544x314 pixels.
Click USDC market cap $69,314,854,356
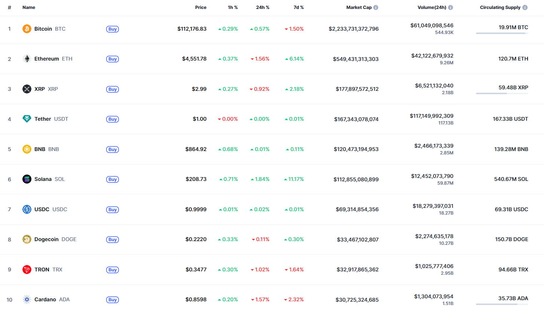click(x=357, y=209)
